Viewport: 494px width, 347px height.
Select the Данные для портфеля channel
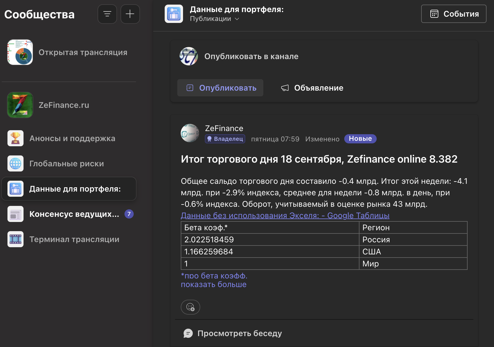69,189
